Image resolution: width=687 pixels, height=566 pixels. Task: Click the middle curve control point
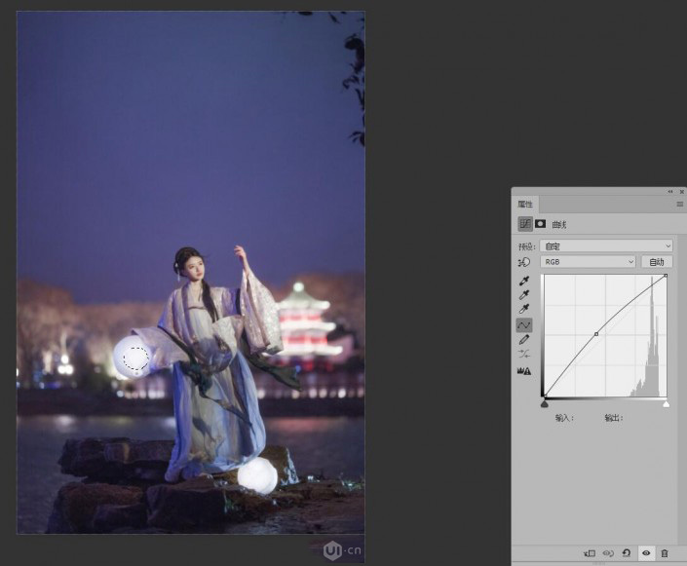(x=596, y=334)
